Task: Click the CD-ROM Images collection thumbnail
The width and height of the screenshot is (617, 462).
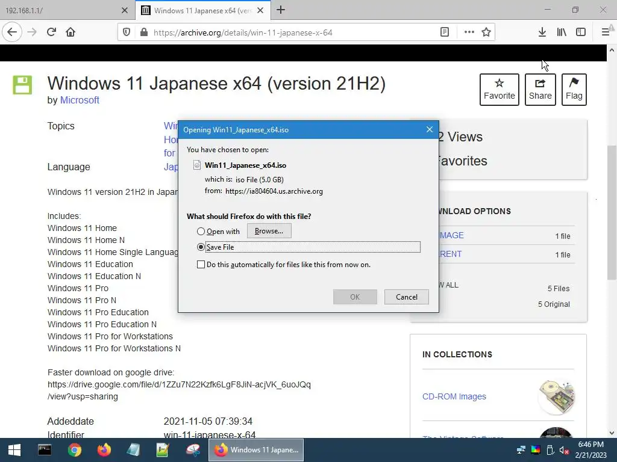Action: click(556, 396)
